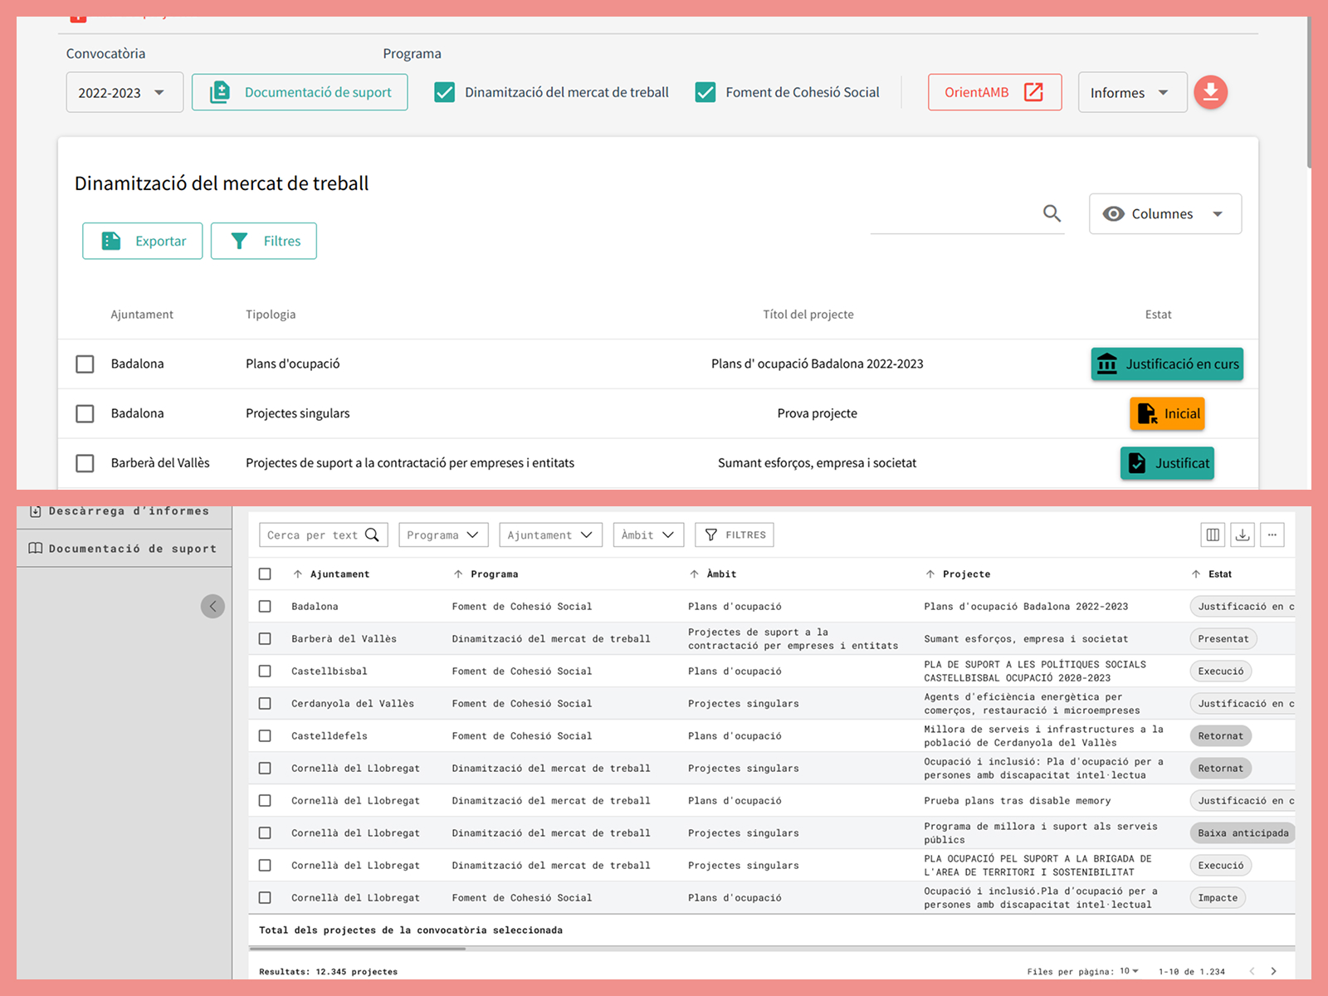
Task: Select the Castellbisbal row checkbox
Action: (x=265, y=671)
